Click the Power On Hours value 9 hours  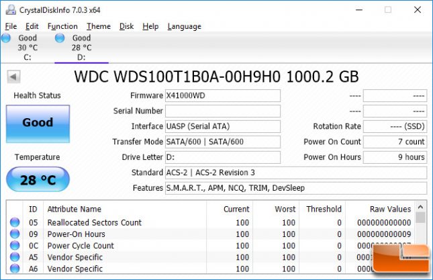395,157
